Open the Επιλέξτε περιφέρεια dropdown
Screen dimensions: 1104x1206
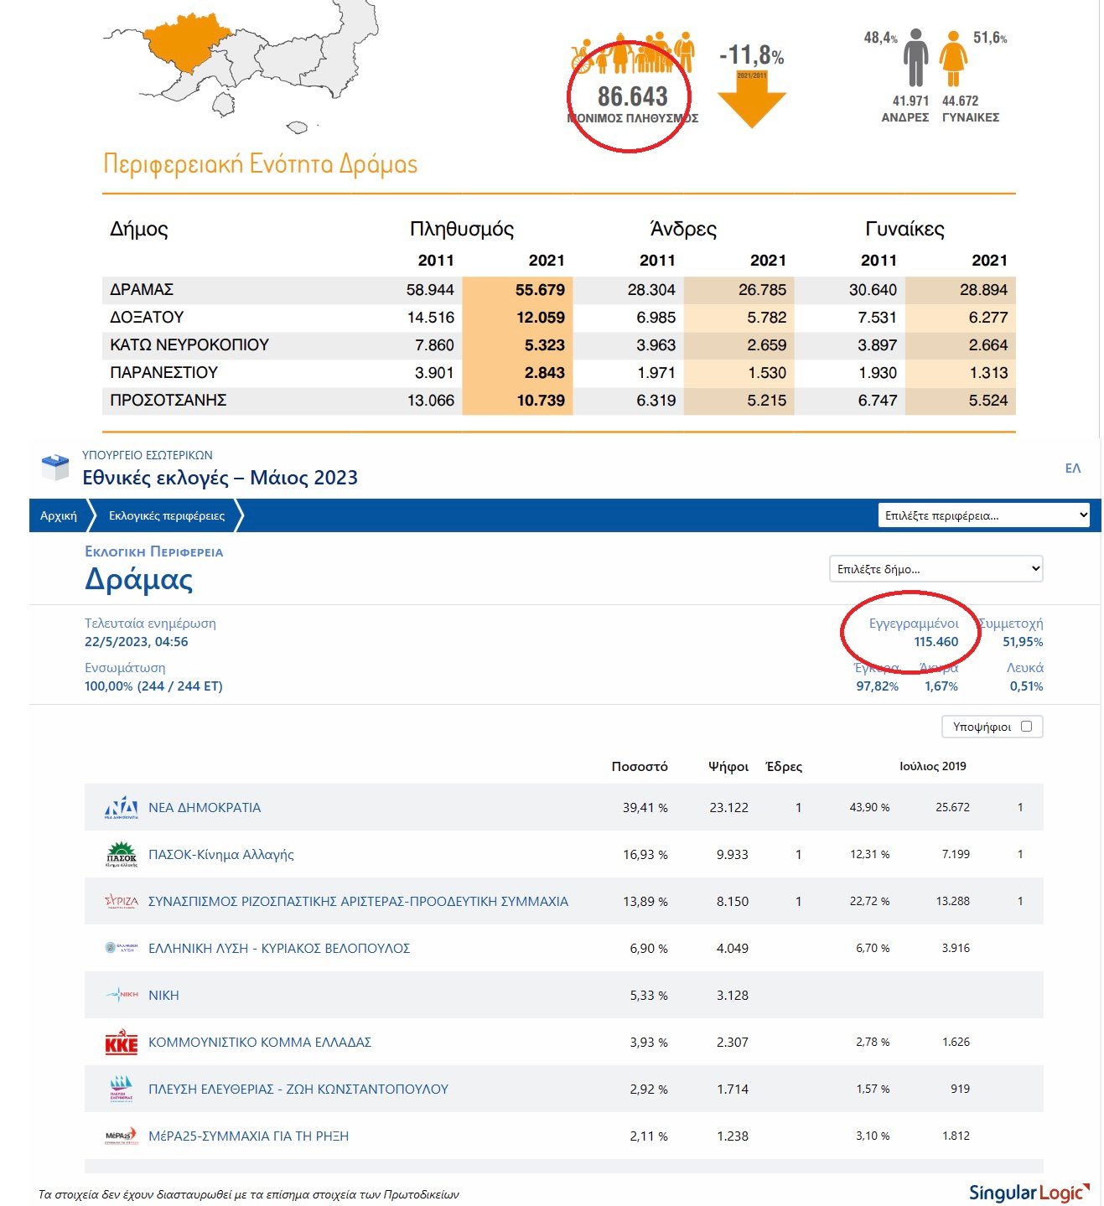click(984, 515)
